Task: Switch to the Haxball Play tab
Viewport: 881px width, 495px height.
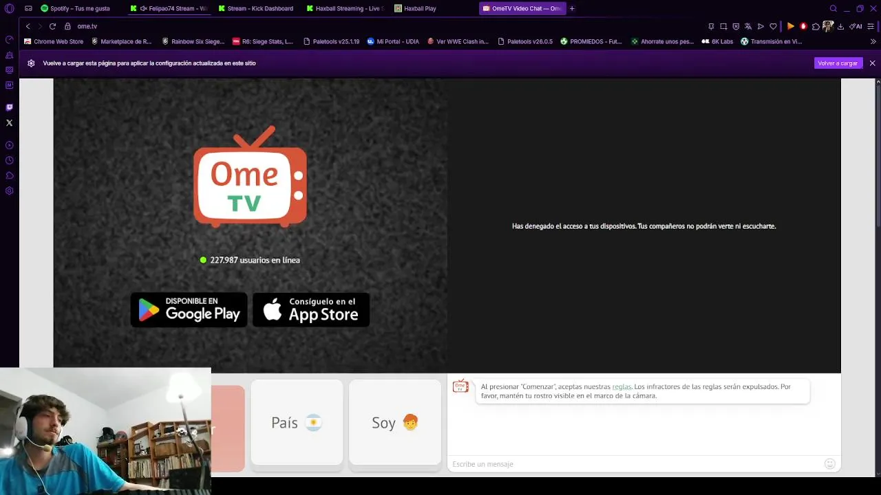Action: 432,8
